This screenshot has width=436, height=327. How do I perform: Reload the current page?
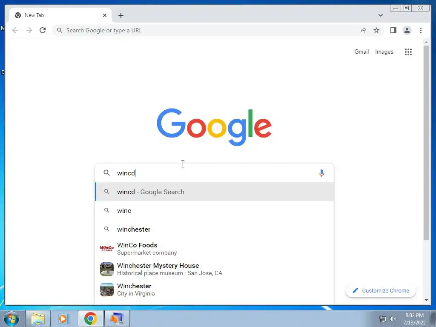coord(43,30)
